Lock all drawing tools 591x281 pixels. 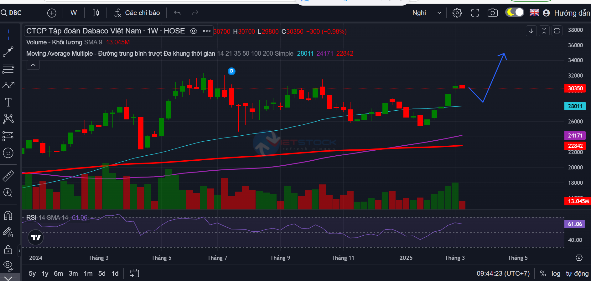[8, 249]
